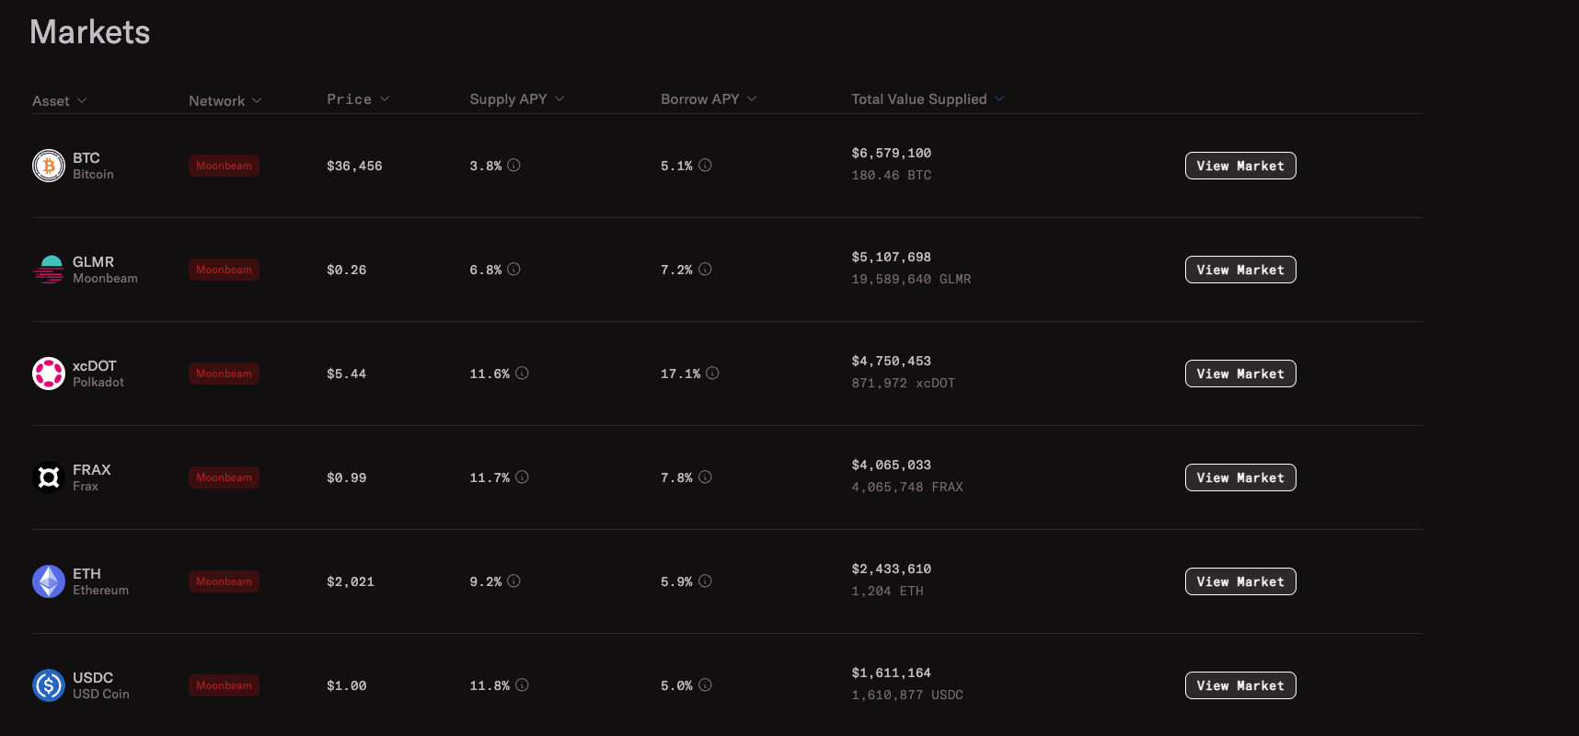Sort by Supply APY column
This screenshot has height=736, width=1579.
click(516, 99)
